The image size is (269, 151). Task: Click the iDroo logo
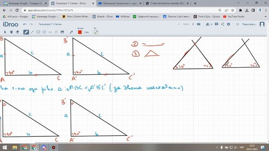click(11, 24)
